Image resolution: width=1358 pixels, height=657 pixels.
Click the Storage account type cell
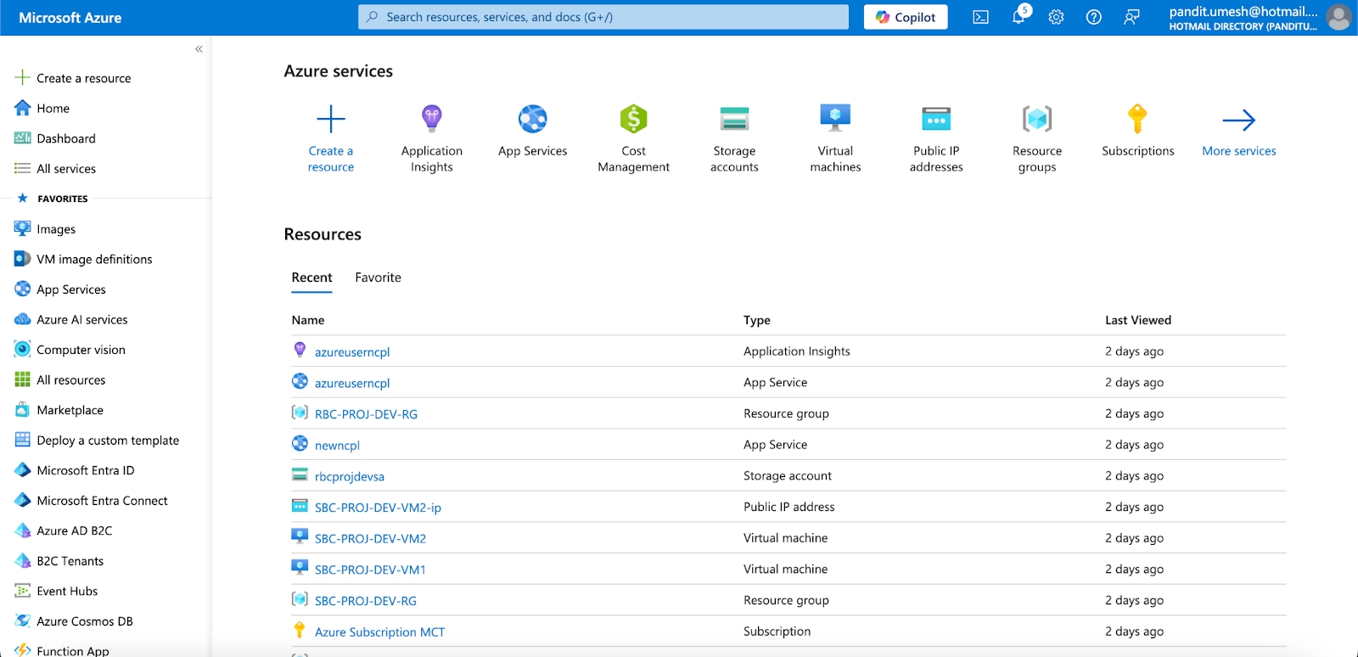click(x=788, y=476)
